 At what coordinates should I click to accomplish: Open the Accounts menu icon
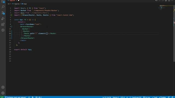[3, 87]
